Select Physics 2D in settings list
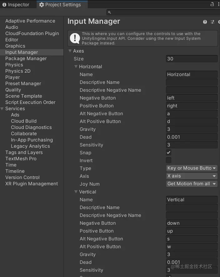The image size is (220, 277). tap(18, 71)
